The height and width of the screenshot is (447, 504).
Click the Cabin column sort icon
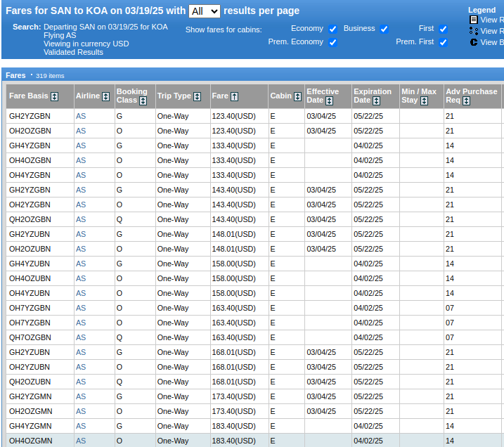coord(298,96)
